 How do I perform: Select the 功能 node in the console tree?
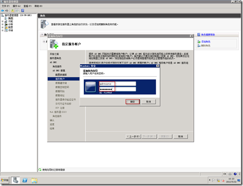coord(11,21)
